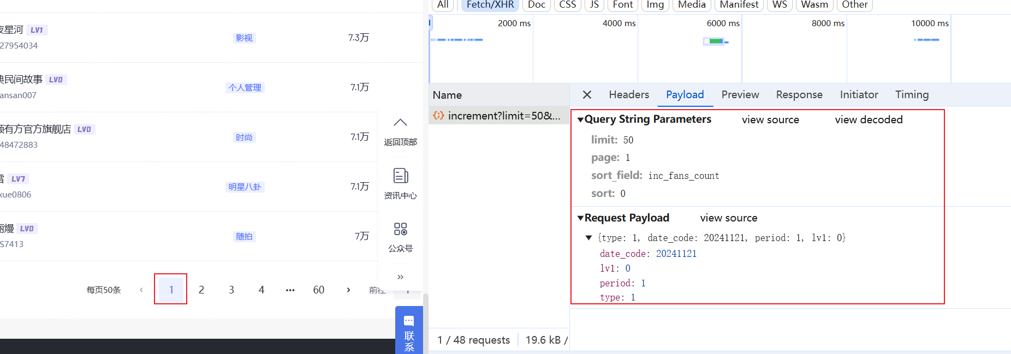The height and width of the screenshot is (354, 1011).
Task: Click the back-to-top arrow icon
Action: click(400, 122)
